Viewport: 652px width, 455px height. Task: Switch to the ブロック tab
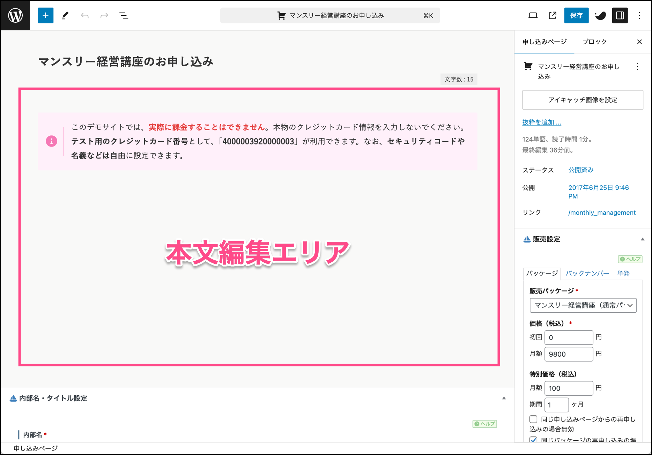(x=594, y=42)
